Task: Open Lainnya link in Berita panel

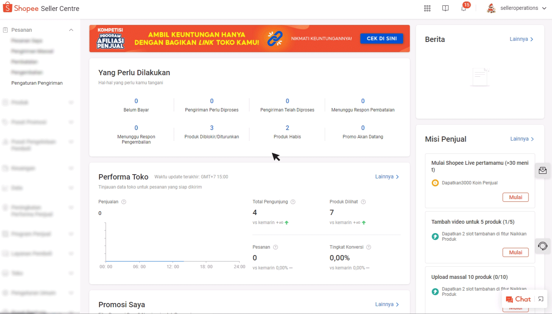Action: [521, 39]
